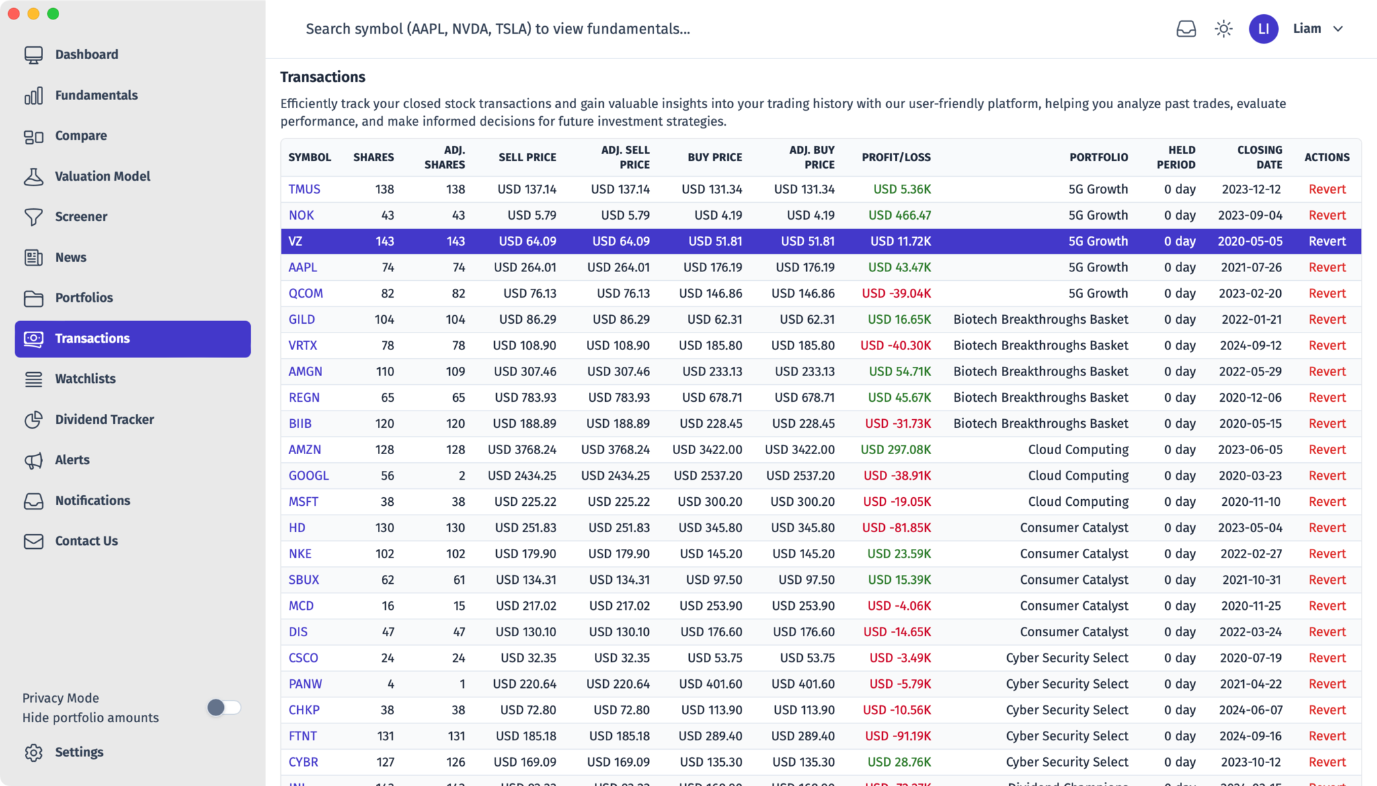Image resolution: width=1377 pixels, height=786 pixels.
Task: Revert the highlighted VZ transaction
Action: pos(1327,241)
